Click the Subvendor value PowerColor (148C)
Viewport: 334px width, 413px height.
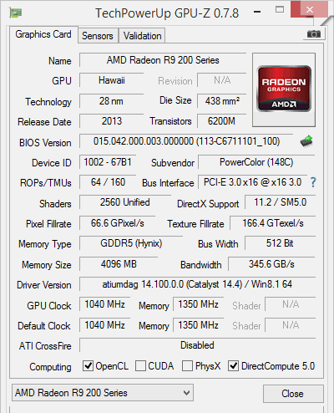(256, 162)
